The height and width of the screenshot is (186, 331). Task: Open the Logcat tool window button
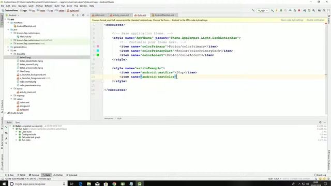pos(72,175)
